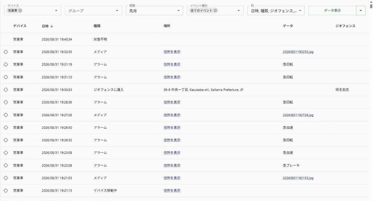The width and height of the screenshot is (373, 201).
Task: Click locate icon for 19:26:32 急回転 row
Action: 6,140
